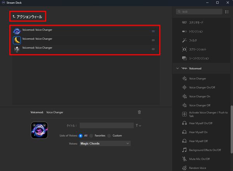Click the Stream Deck app icon in title bar
Screen dimensions: 233x171
(3, 3)
